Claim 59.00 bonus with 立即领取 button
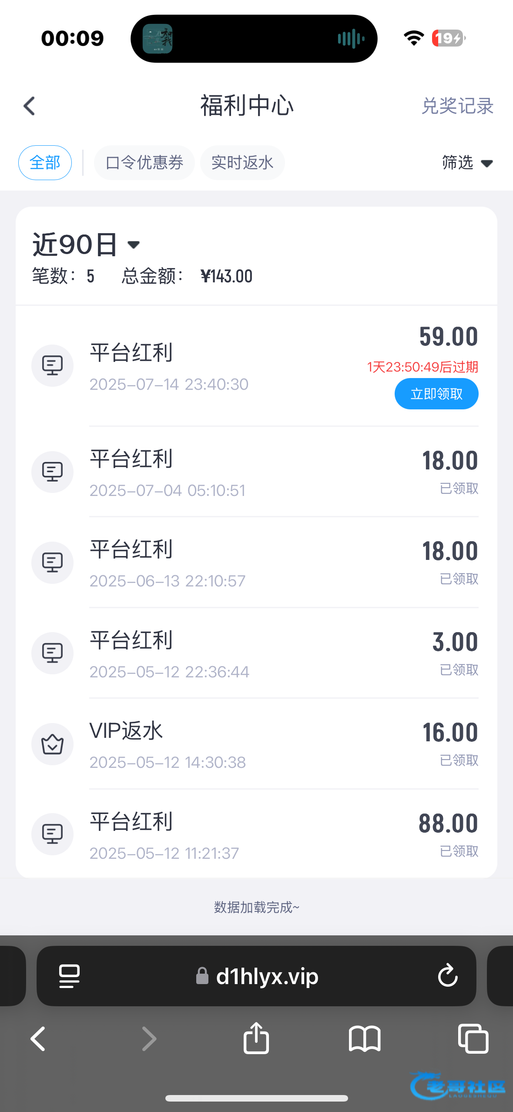This screenshot has height=1112, width=513. click(436, 394)
